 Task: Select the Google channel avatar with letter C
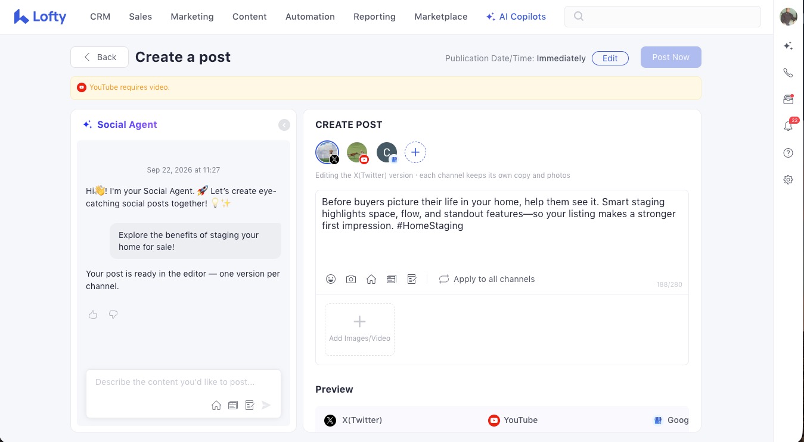[x=387, y=152]
